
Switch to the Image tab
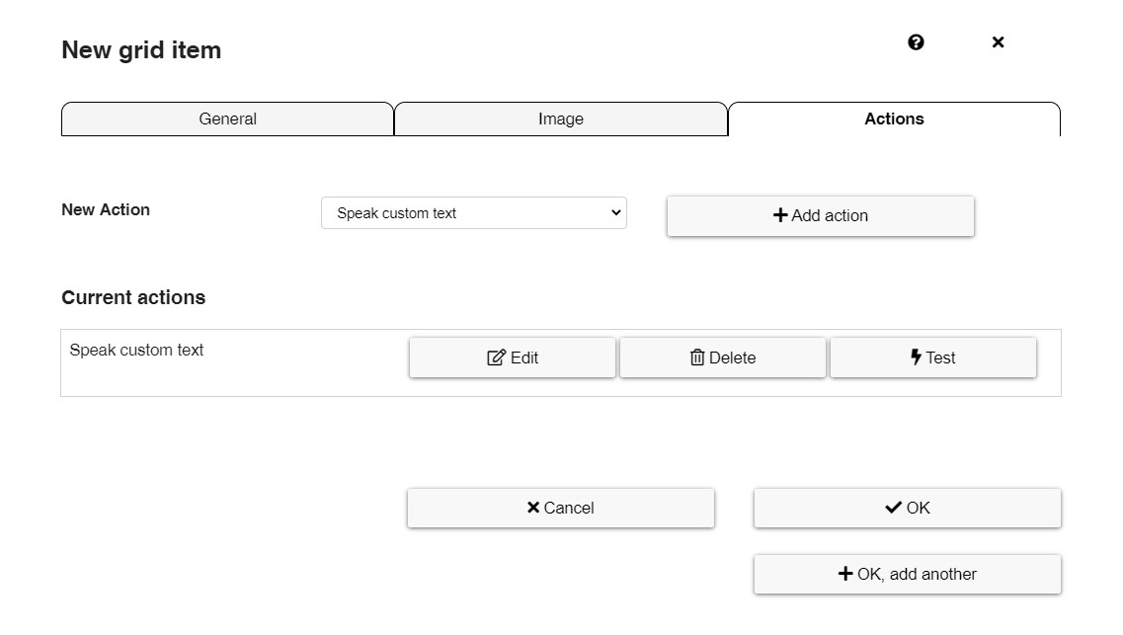click(x=561, y=119)
